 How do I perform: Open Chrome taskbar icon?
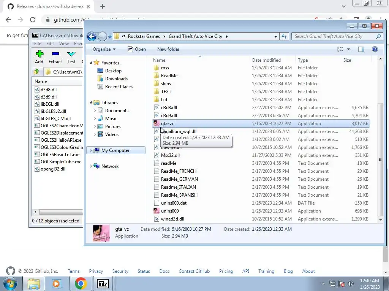pos(81,283)
